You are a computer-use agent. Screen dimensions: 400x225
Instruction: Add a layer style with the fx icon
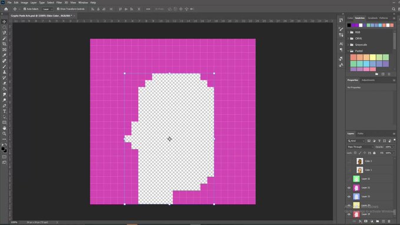click(360, 221)
